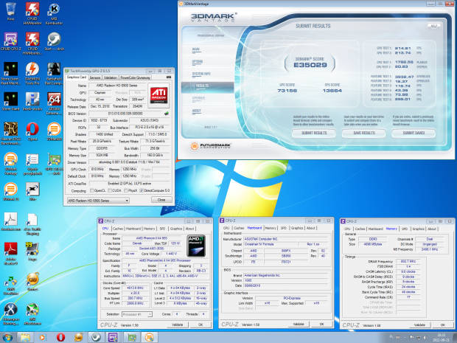Screen dimensions: 457x343
Task: Open the Windows Start menu orb
Action: [9, 336]
